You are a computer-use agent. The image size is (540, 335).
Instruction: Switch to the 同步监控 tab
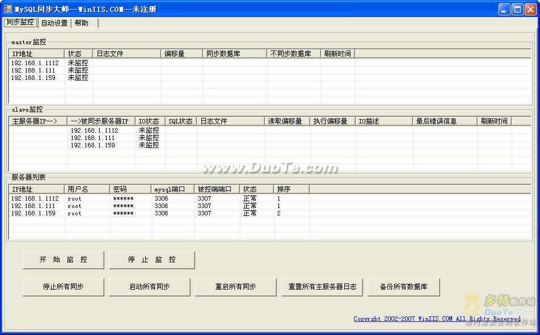click(20, 23)
